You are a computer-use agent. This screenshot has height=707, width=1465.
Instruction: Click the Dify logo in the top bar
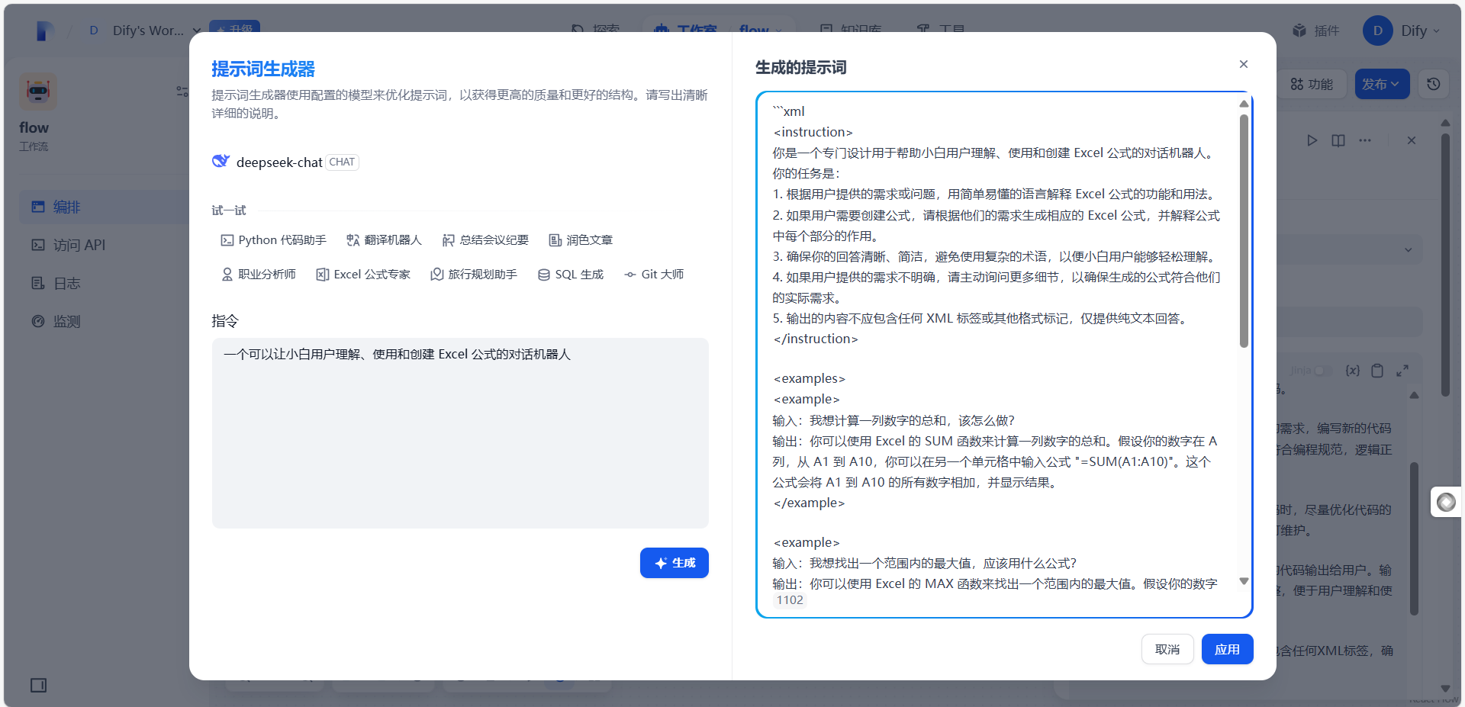(x=45, y=31)
